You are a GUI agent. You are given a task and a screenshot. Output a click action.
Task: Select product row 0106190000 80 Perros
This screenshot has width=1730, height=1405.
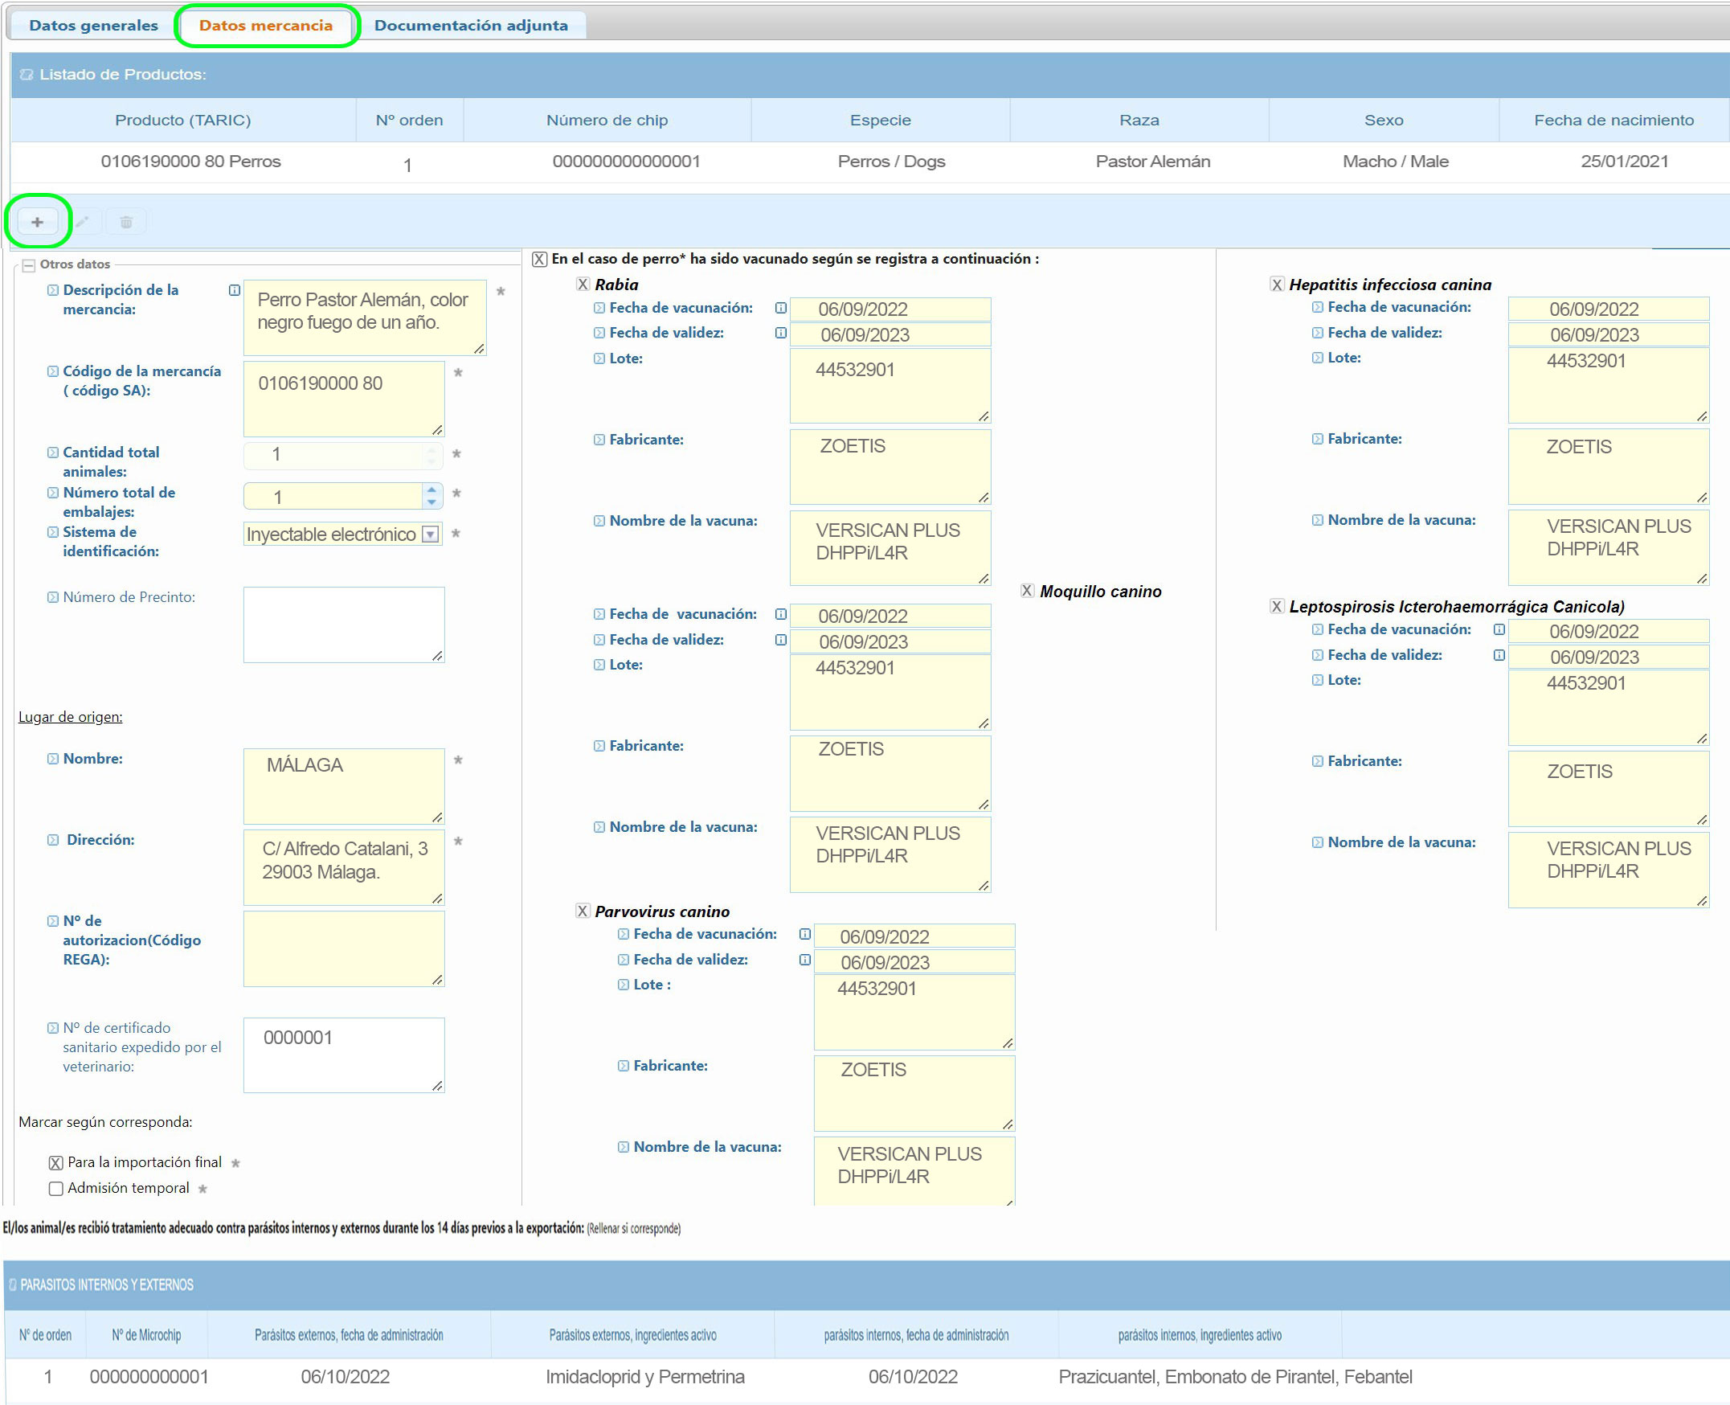(x=870, y=162)
